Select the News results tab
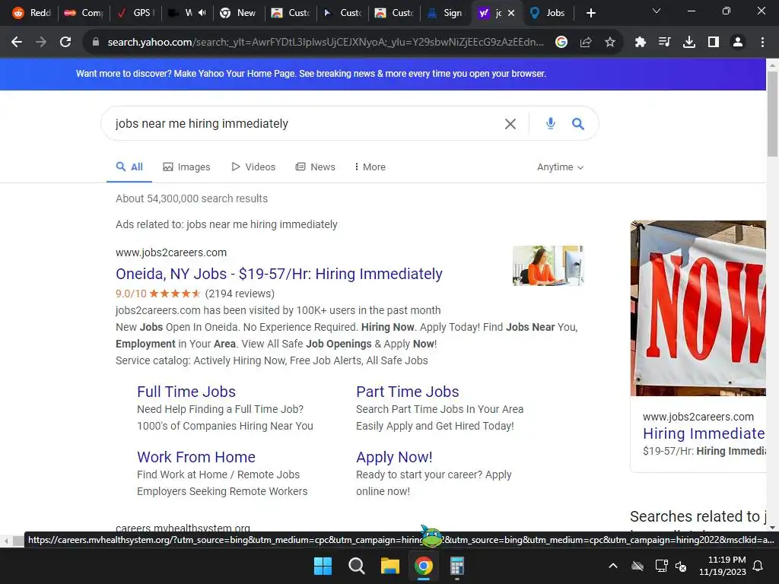779x584 pixels. tap(316, 167)
